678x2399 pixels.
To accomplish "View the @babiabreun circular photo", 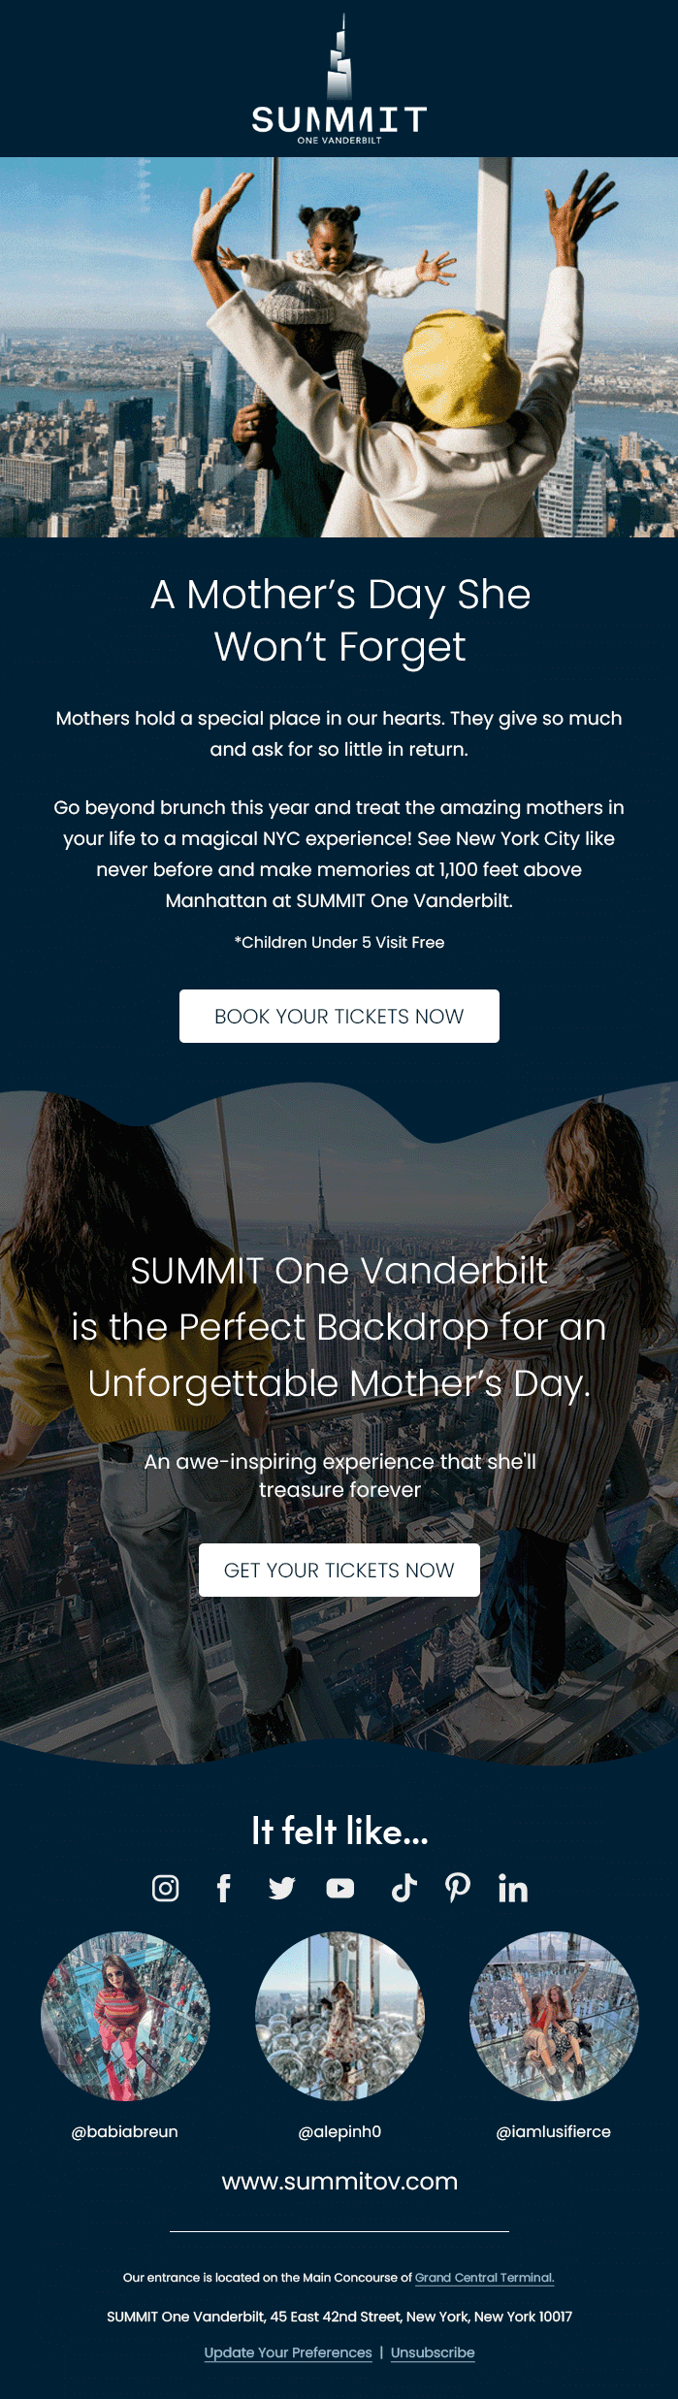I will [x=125, y=2016].
